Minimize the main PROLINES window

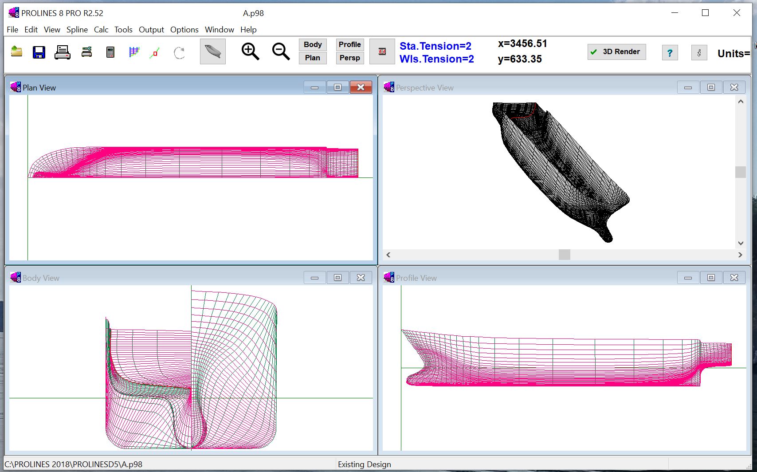pyautogui.click(x=675, y=13)
